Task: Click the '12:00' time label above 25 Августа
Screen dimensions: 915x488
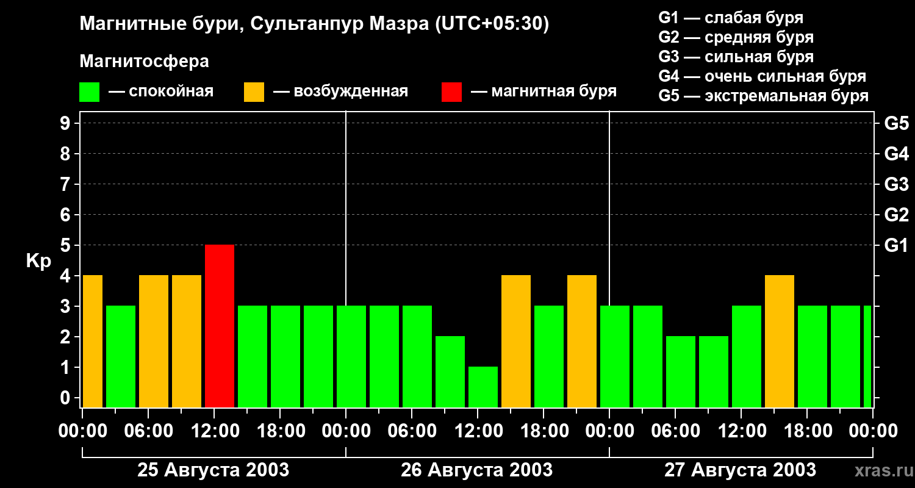Action: pos(214,431)
